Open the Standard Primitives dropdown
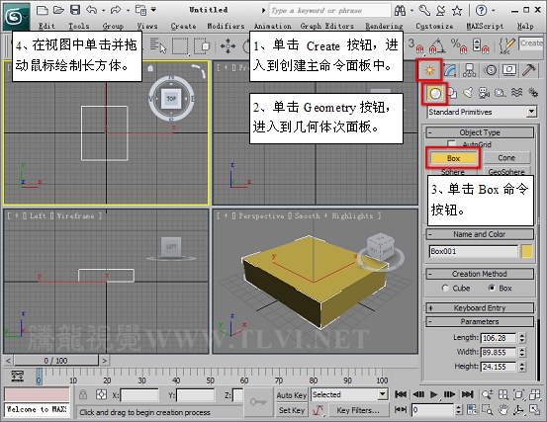Viewport: 547px width, 422px height. [x=482, y=112]
